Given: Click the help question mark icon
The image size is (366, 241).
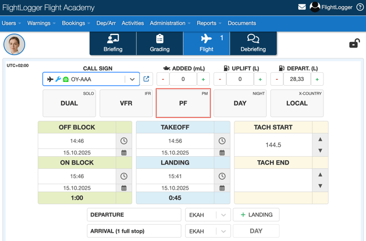Looking at the screenshot, I should [360, 8].
